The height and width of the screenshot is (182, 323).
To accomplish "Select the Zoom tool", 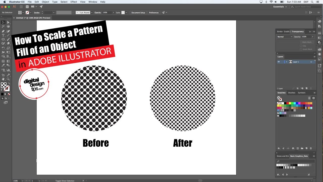I will coord(8,79).
